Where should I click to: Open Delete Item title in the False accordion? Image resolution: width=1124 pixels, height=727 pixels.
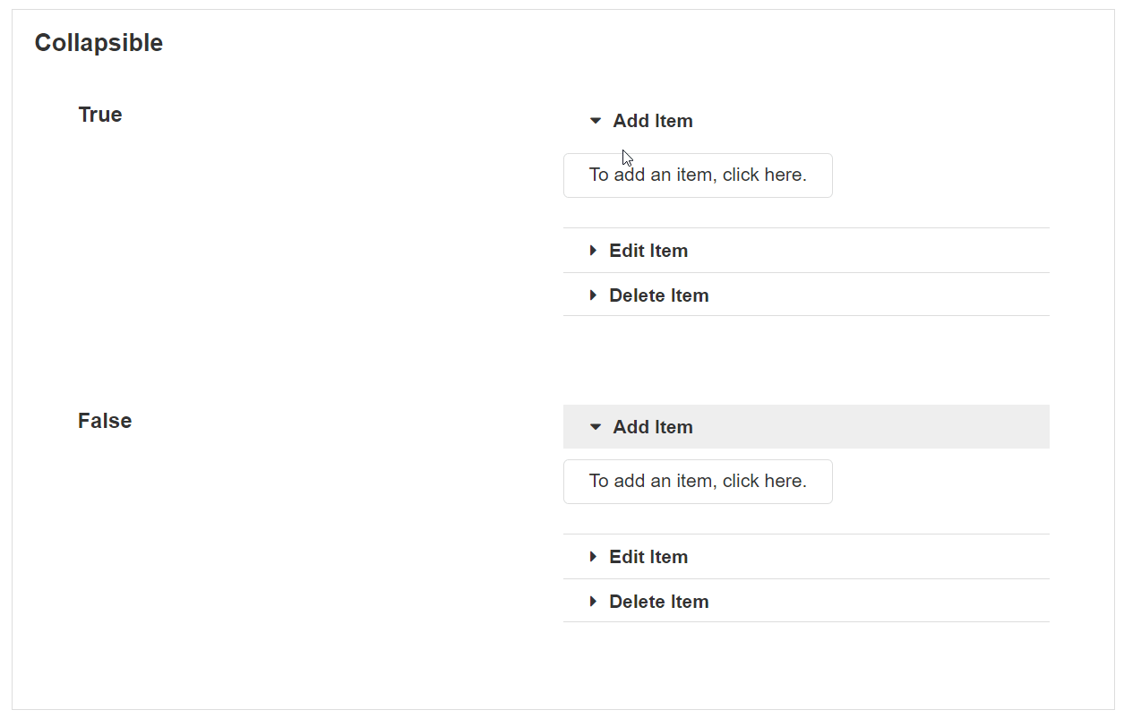click(x=659, y=602)
